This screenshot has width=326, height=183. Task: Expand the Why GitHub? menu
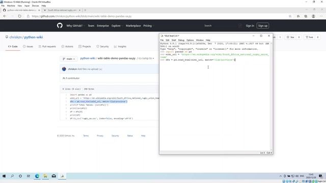click(x=76, y=26)
